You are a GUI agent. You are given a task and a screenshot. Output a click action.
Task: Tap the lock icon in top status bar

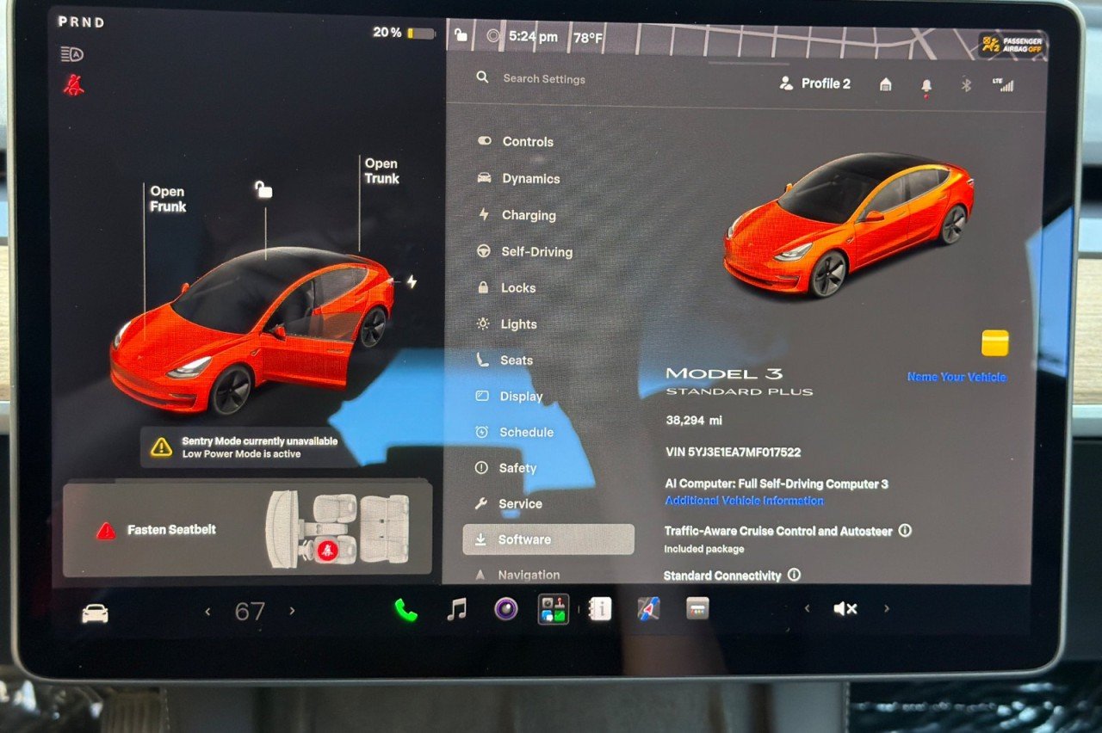point(461,35)
